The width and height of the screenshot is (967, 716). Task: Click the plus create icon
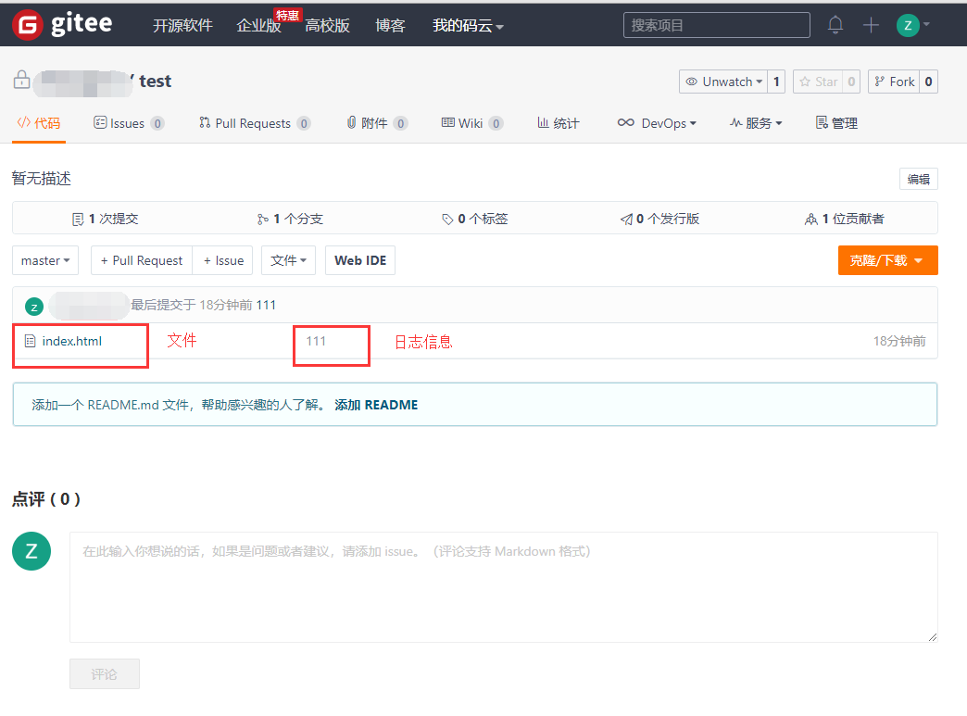tap(870, 25)
